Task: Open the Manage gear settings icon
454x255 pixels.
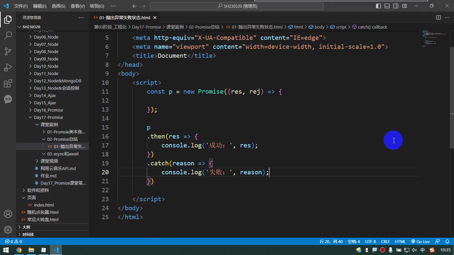Action: [x=8, y=229]
